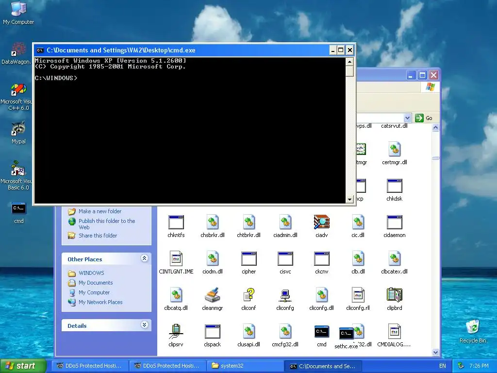497x373 pixels.
Task: Select cliconf help file
Action: (249, 299)
